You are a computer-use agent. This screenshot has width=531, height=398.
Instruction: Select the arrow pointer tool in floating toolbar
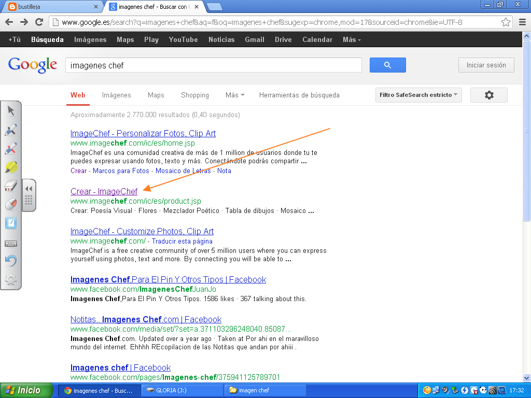pyautogui.click(x=11, y=111)
